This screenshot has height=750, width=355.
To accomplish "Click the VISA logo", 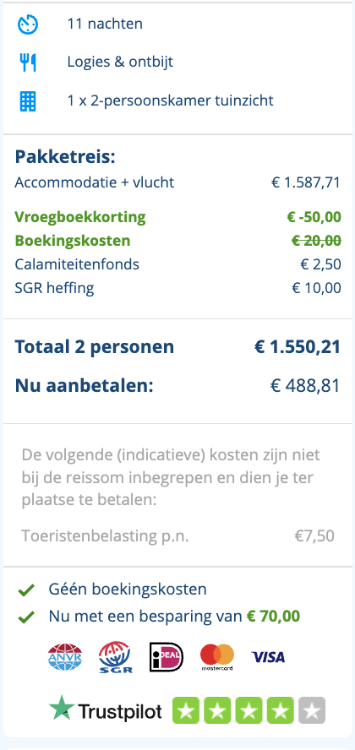I will [x=268, y=657].
